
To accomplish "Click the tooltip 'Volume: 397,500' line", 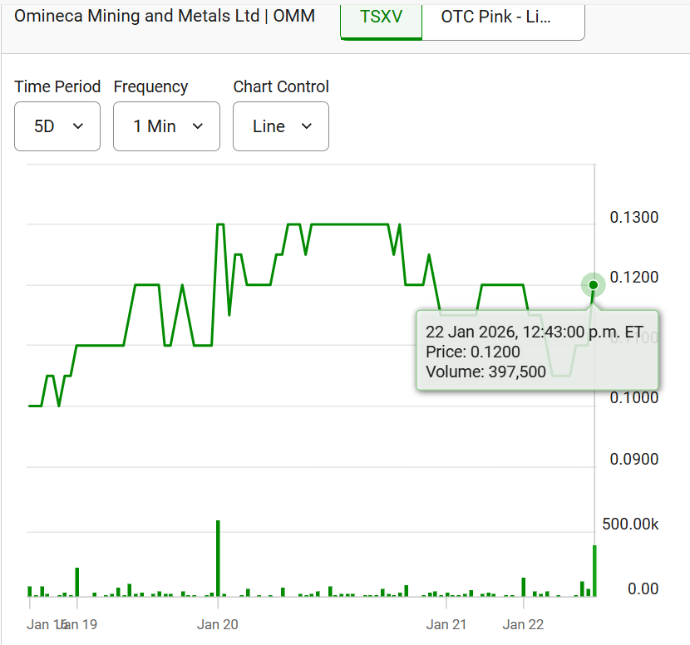I will pyautogui.click(x=485, y=372).
